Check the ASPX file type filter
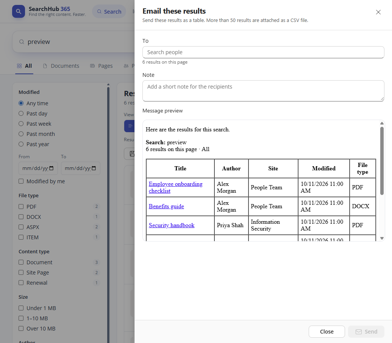The height and width of the screenshot is (343, 392). coord(21,227)
